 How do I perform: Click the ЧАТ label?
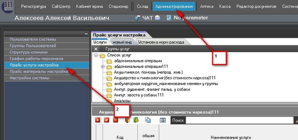point(147,18)
